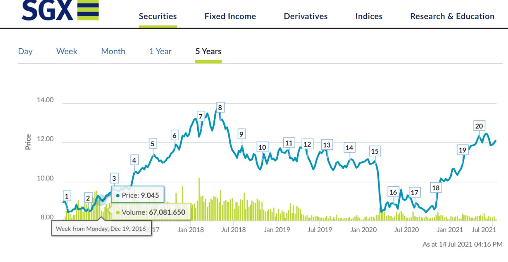Select event marker 20 on the price line
The height and width of the screenshot is (262, 508).
pyautogui.click(x=479, y=126)
